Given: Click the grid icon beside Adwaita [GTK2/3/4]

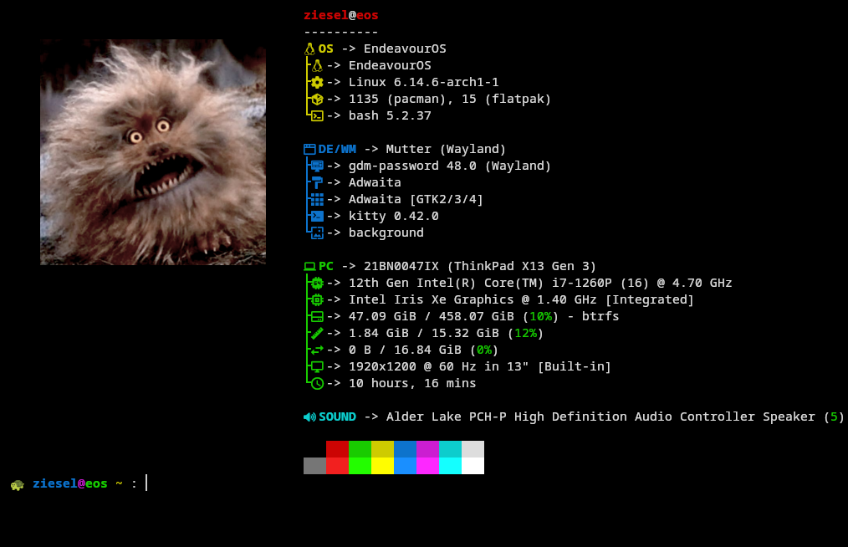Looking at the screenshot, I should [317, 200].
